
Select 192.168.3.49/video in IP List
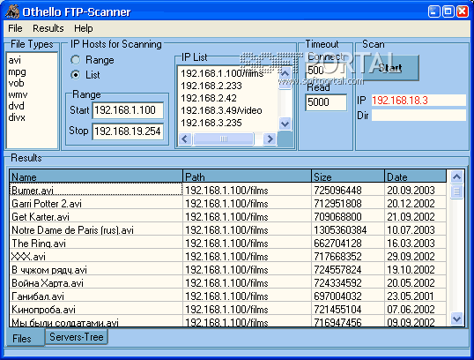tap(221, 110)
